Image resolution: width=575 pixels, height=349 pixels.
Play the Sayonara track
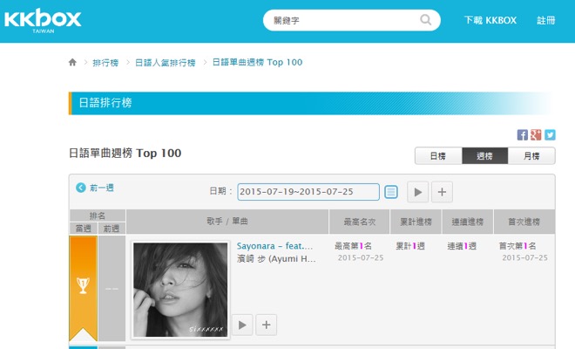(242, 325)
